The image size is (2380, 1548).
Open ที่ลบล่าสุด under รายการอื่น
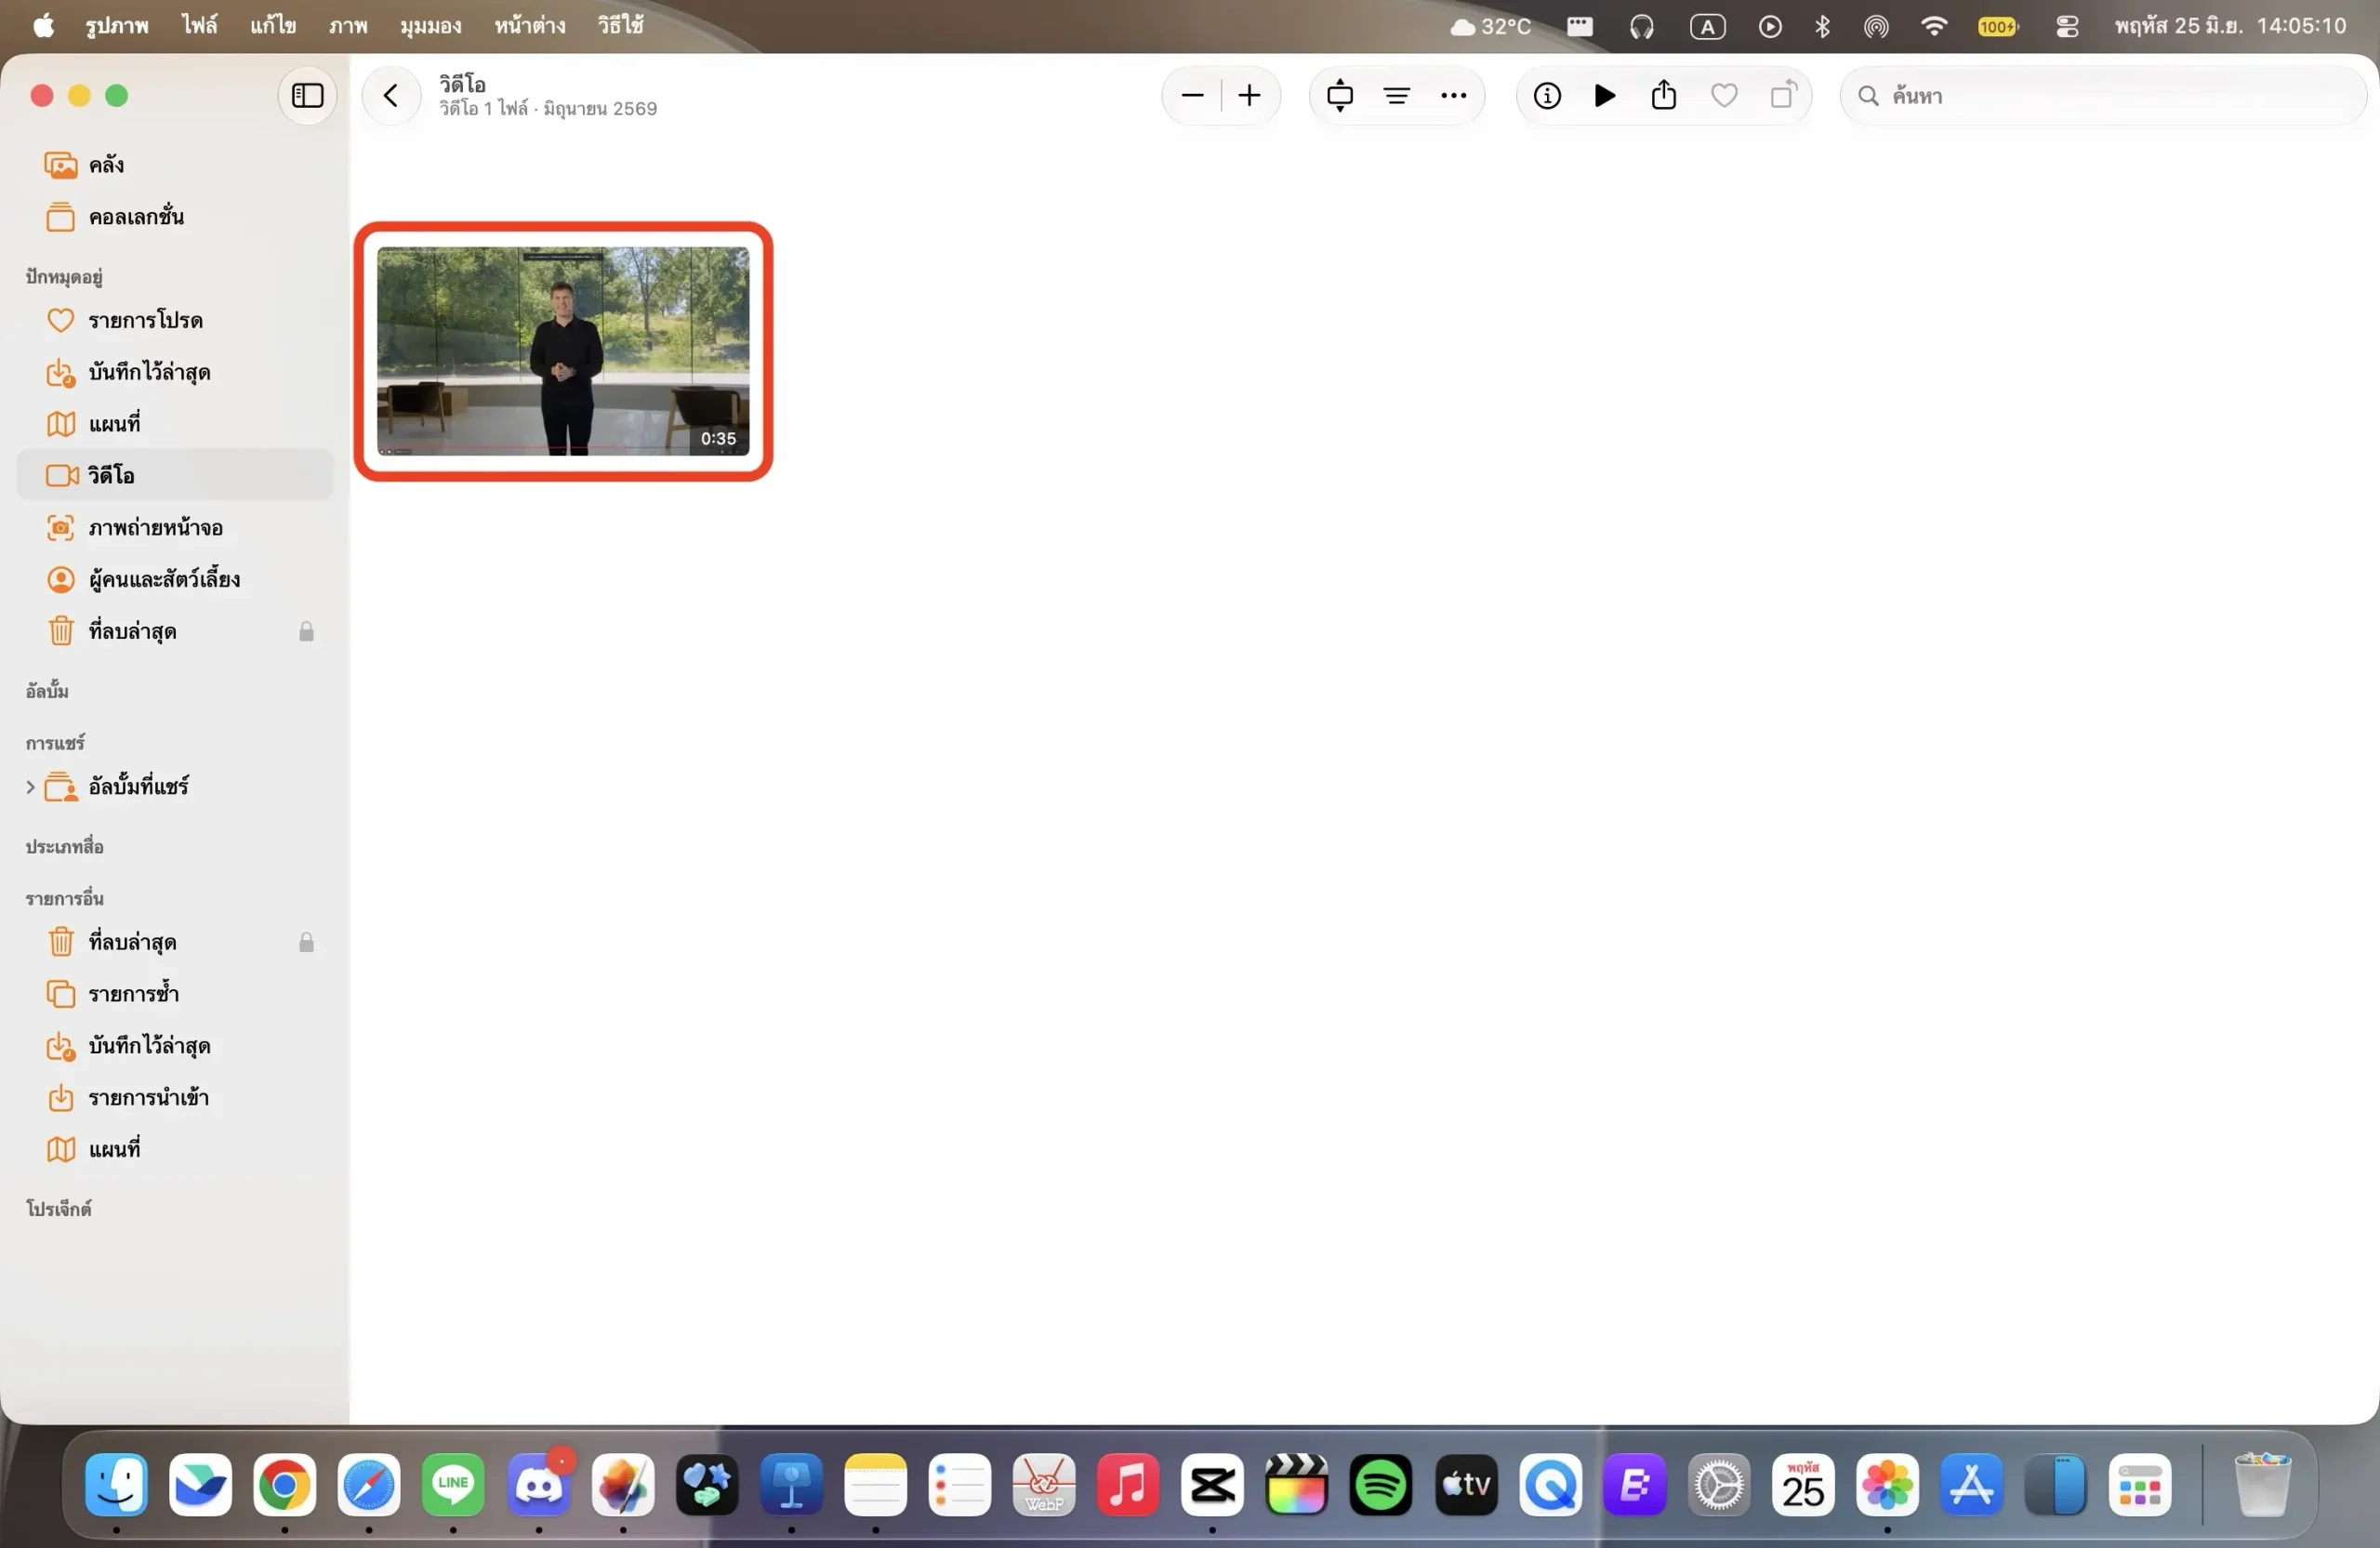point(175,942)
